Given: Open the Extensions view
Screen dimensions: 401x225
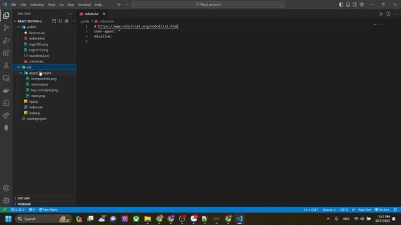Looking at the screenshot, I should pyautogui.click(x=6, y=53).
